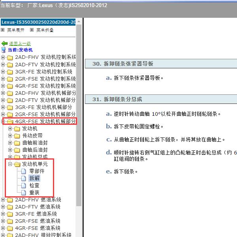Click folder icon of 2AD-FTV 发动机机械部分
The width and height of the screenshot is (237, 237).
[10, 100]
